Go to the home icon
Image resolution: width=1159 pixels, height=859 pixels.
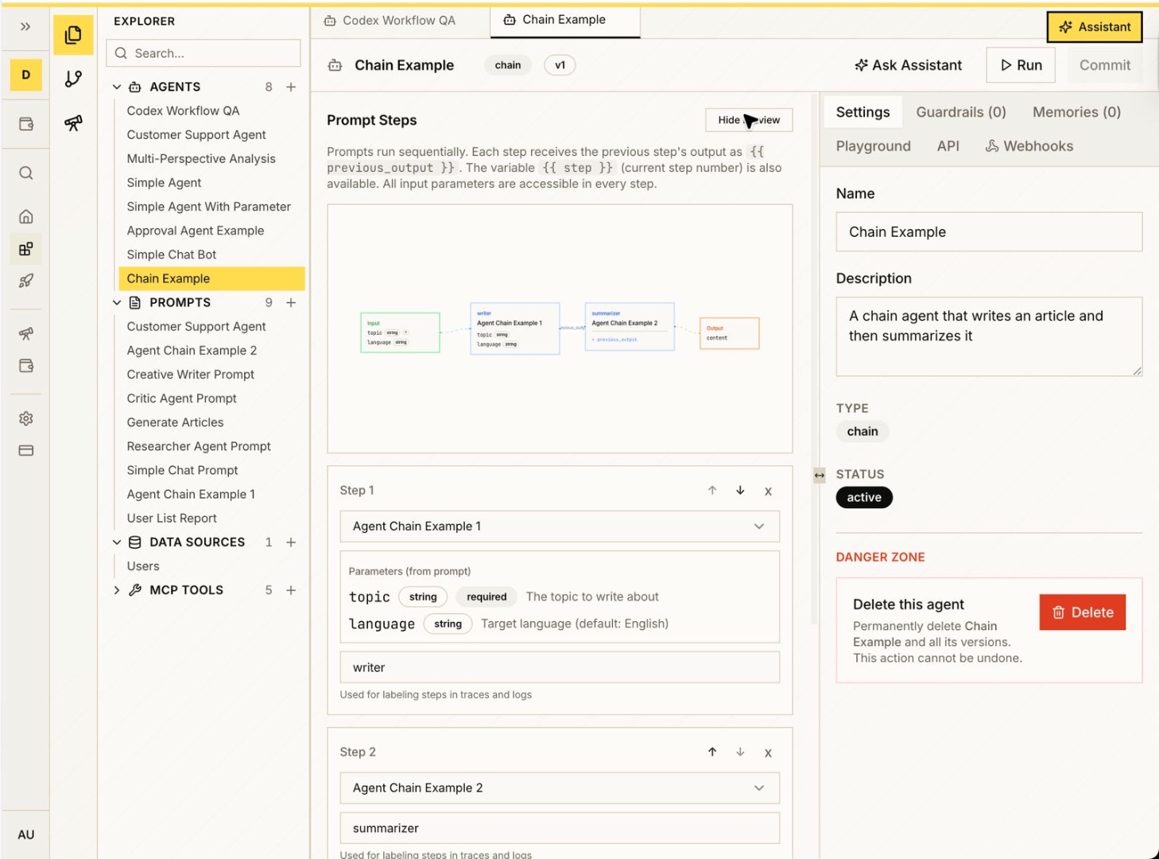click(26, 216)
